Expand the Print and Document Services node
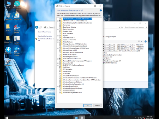159x119 pixels. pyautogui.click(x=58, y=59)
